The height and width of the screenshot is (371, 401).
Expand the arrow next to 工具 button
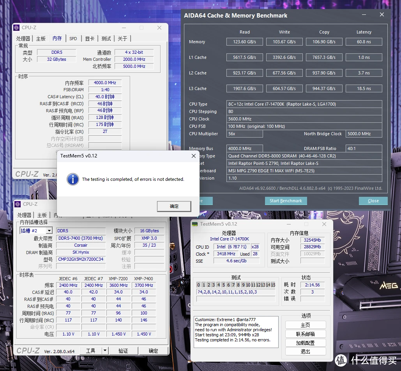tap(104, 351)
